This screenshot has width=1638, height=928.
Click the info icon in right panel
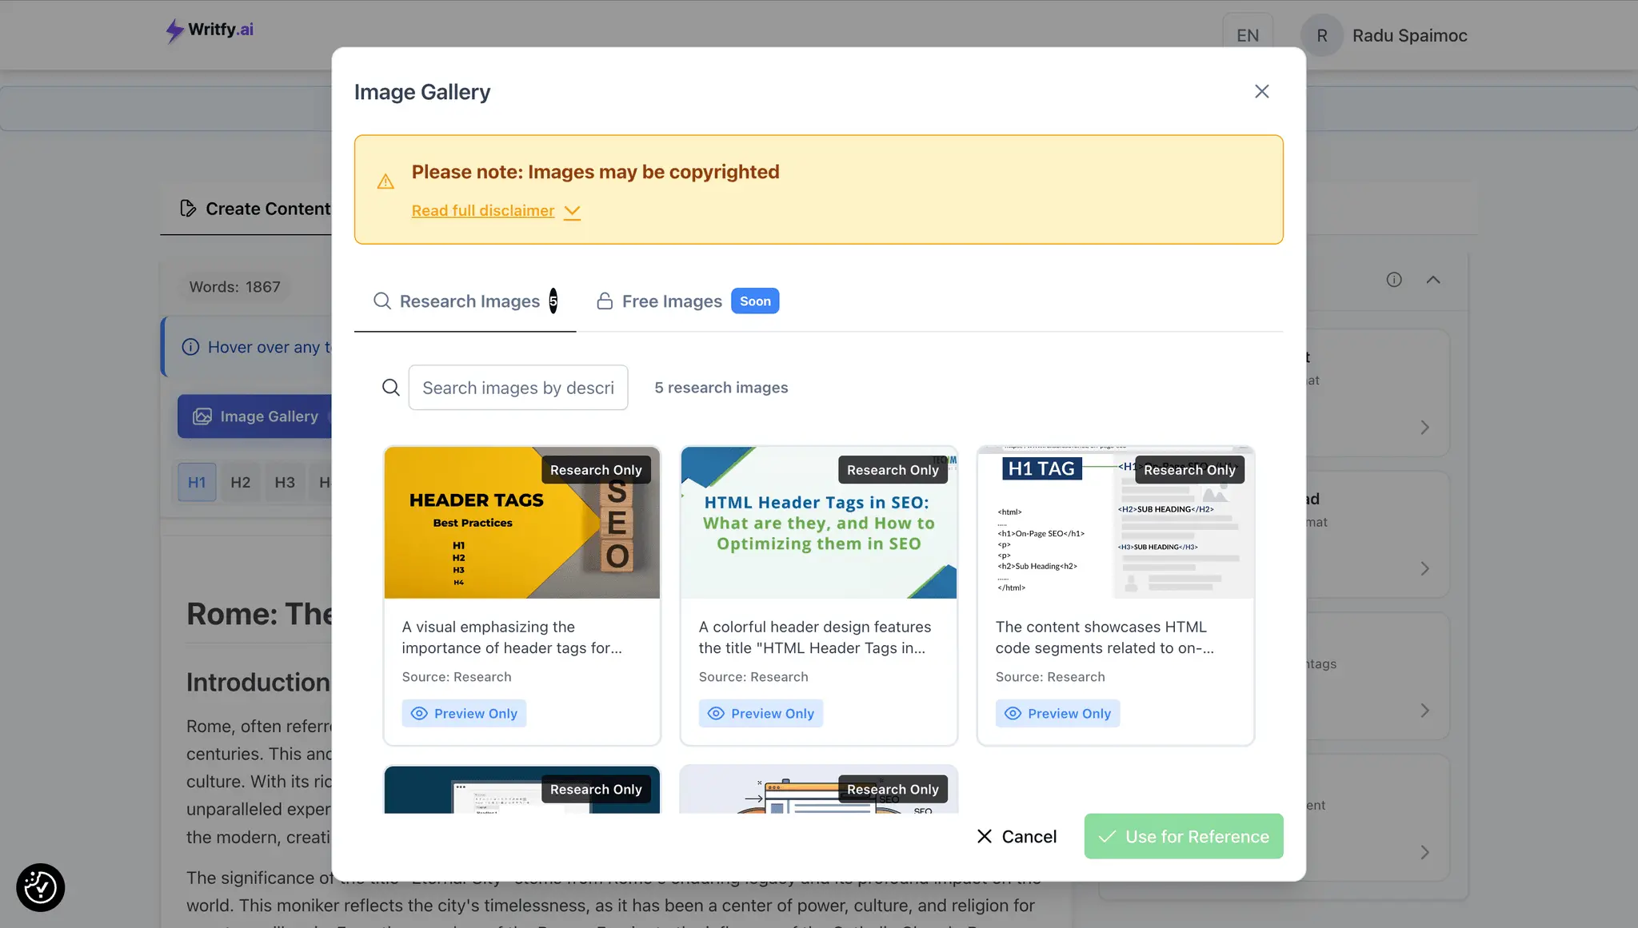1394,280
